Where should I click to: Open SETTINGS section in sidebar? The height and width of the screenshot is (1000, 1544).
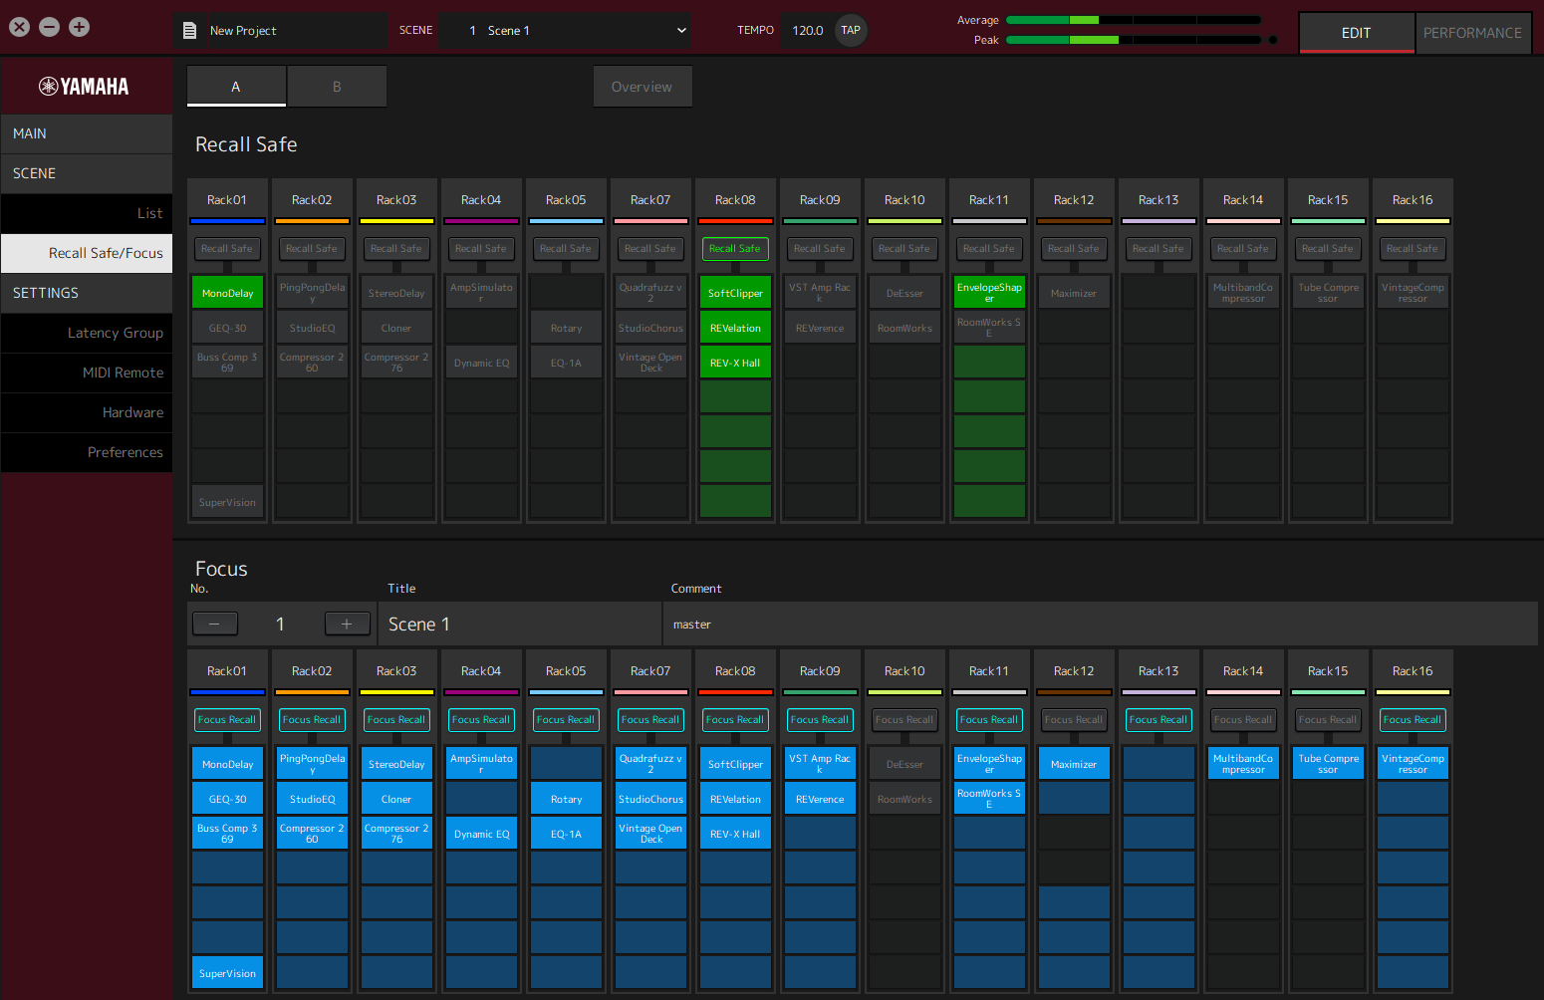pyautogui.click(x=87, y=293)
